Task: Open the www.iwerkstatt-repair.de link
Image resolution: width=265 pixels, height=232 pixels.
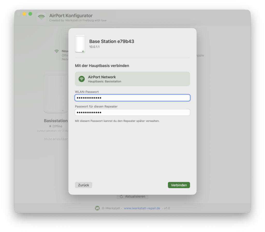Action: click(x=142, y=208)
